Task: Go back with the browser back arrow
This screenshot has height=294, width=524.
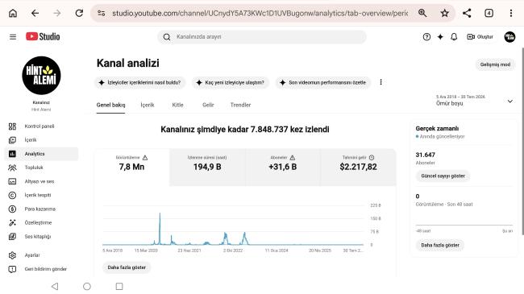Action: tap(35, 14)
